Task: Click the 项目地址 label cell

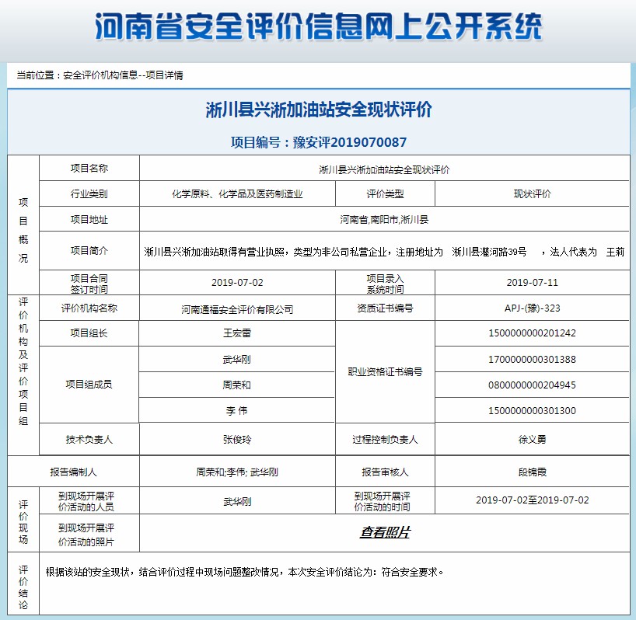Action: (x=89, y=219)
